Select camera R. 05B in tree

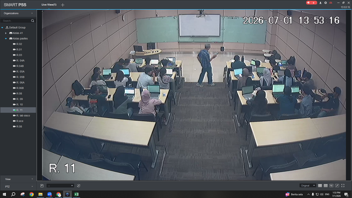point(20,77)
